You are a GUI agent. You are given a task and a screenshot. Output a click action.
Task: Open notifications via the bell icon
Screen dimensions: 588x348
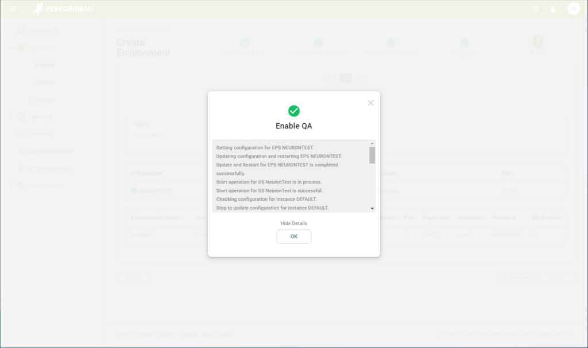click(x=552, y=9)
